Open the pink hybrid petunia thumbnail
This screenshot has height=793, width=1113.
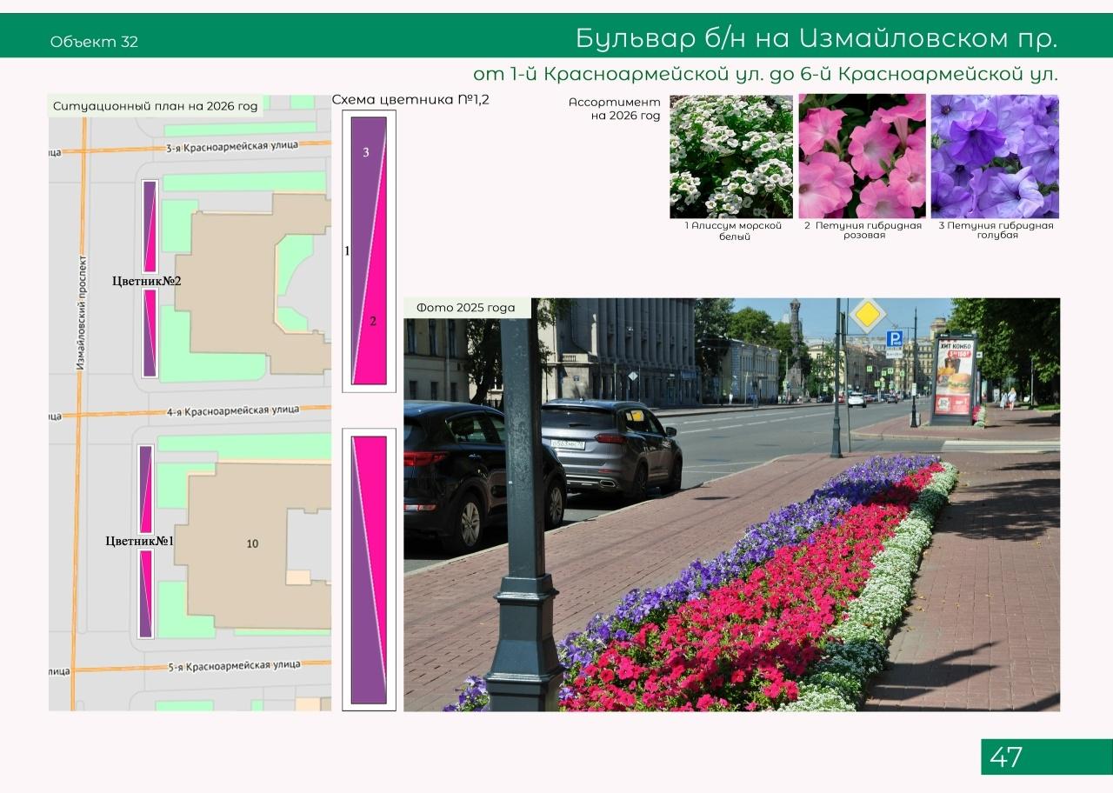tap(862, 157)
